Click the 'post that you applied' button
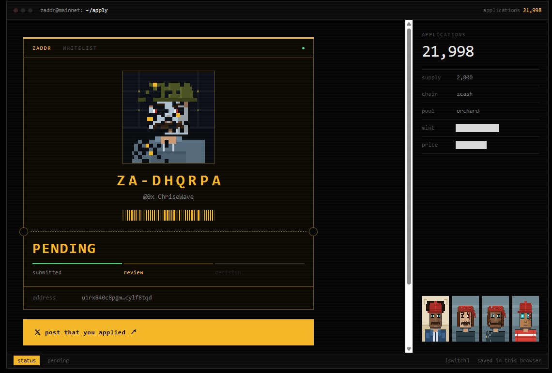The width and height of the screenshot is (552, 373). tap(169, 332)
